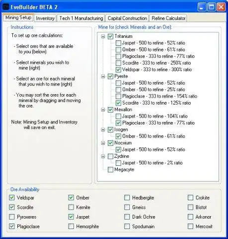The width and height of the screenshot is (228, 239).
Task: Collapse the Tritanium tree node
Action: [103, 36]
